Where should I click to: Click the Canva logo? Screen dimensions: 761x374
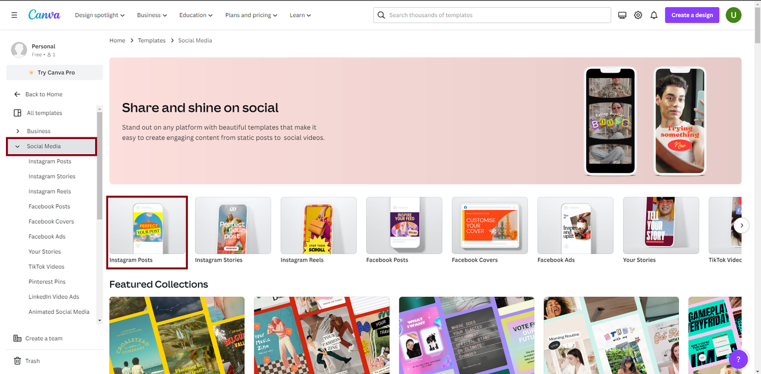[x=44, y=15]
